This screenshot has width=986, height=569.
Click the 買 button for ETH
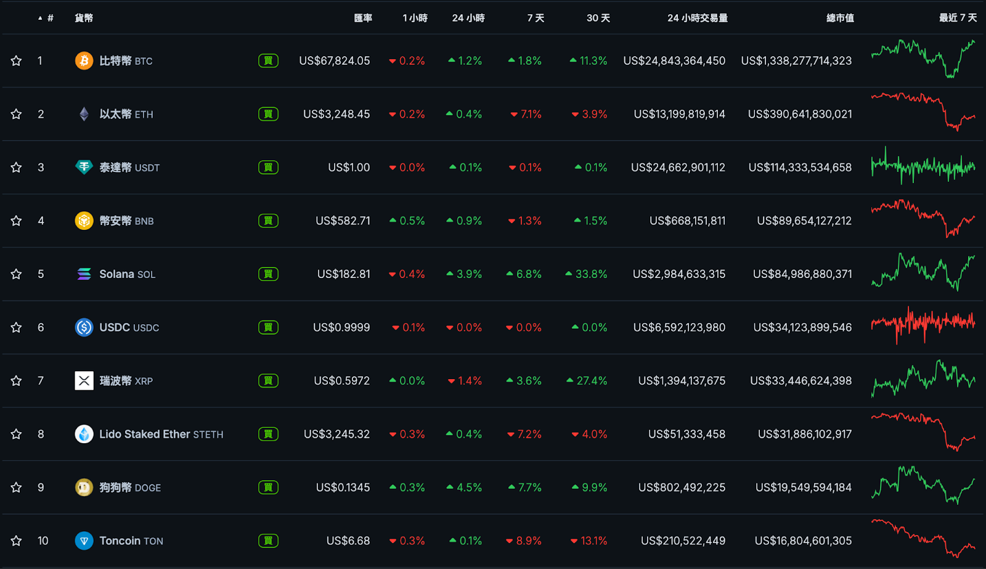[x=268, y=114]
